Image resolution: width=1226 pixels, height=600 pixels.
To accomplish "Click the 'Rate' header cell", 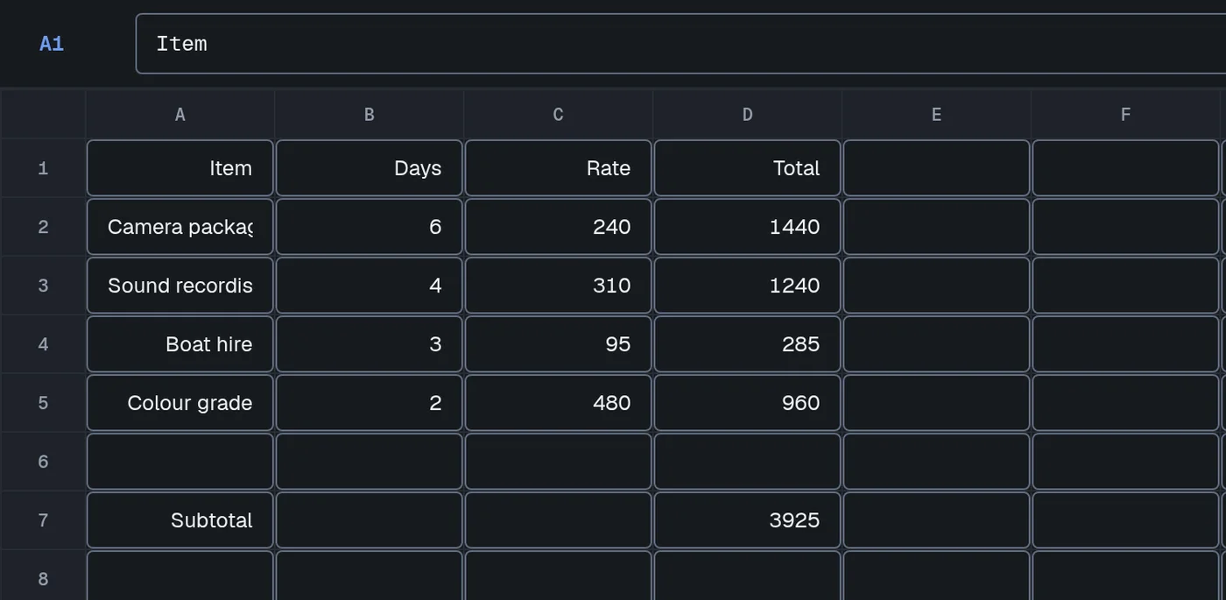I will coord(559,168).
